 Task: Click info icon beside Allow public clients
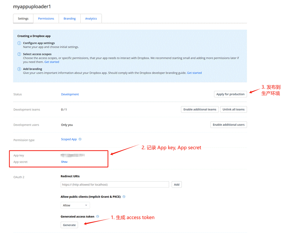pos(124,197)
